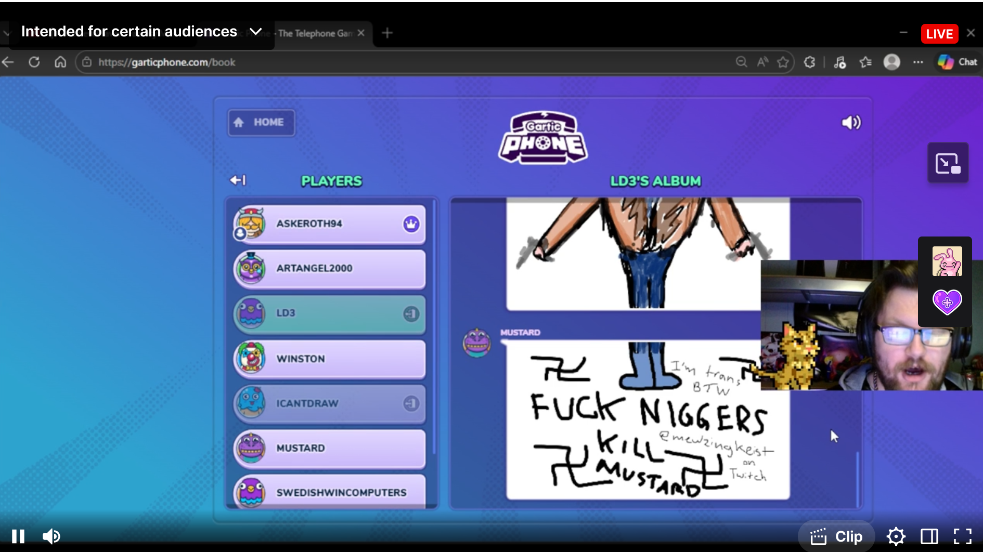Select player ICANTDRAW in the list

coord(330,403)
